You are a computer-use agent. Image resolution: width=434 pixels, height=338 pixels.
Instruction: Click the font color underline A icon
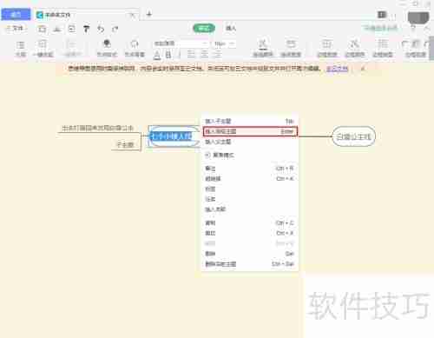tap(157, 55)
